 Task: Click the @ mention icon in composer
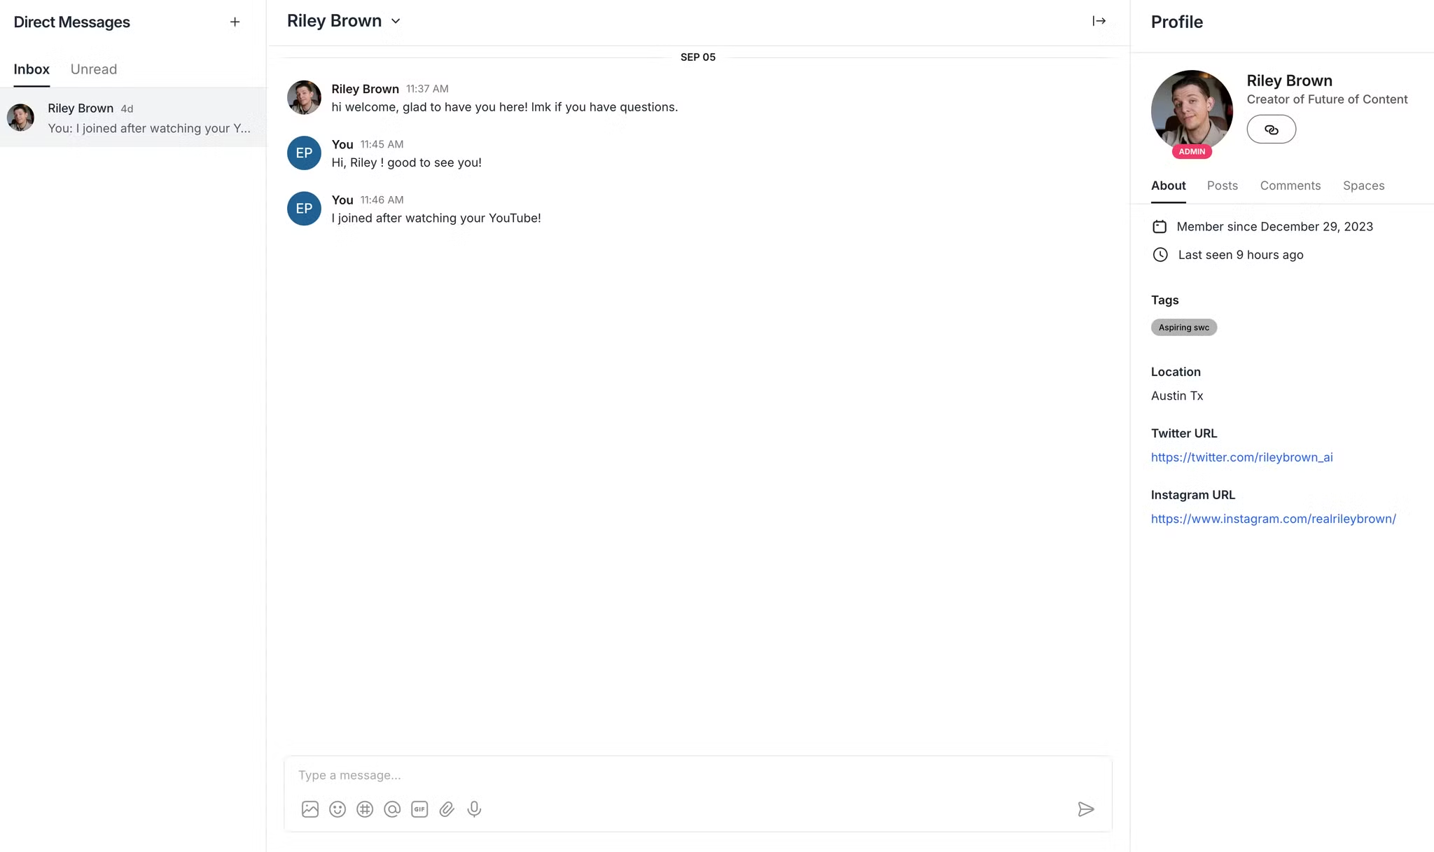[392, 809]
